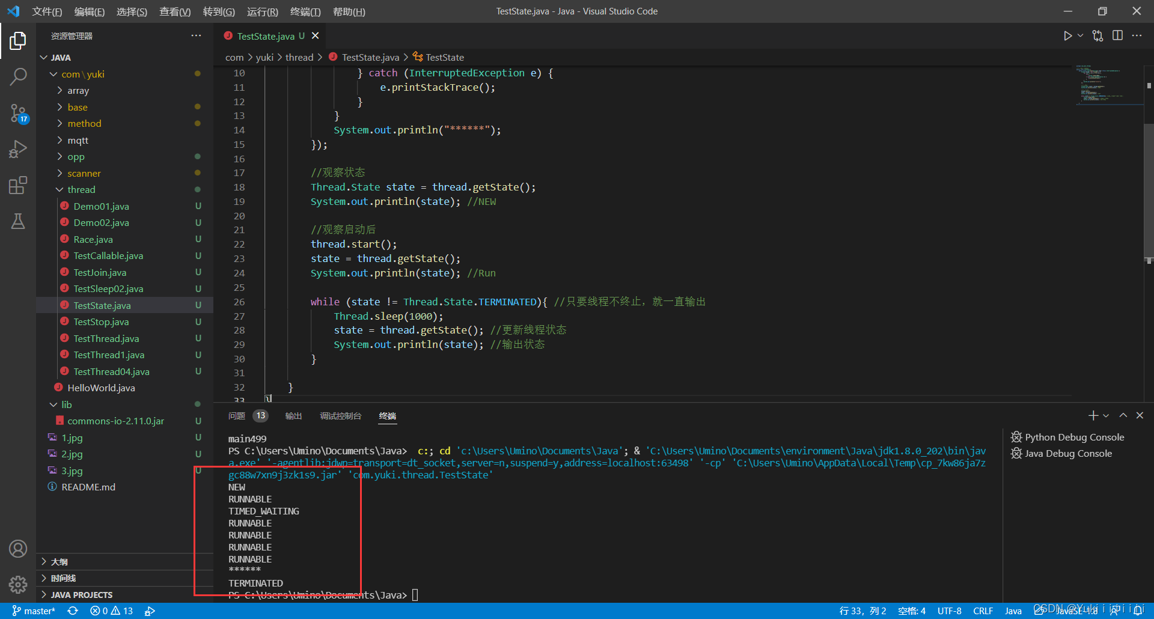The height and width of the screenshot is (619, 1154).
Task: Select the Java Debug Console terminal
Action: [x=1062, y=453]
